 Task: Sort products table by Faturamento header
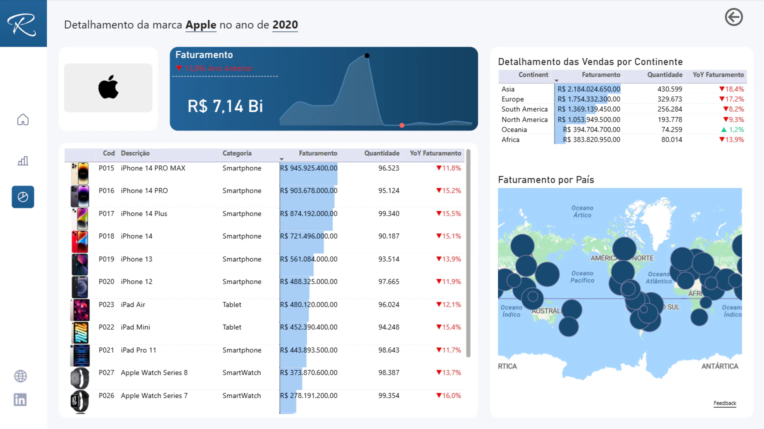pyautogui.click(x=318, y=153)
